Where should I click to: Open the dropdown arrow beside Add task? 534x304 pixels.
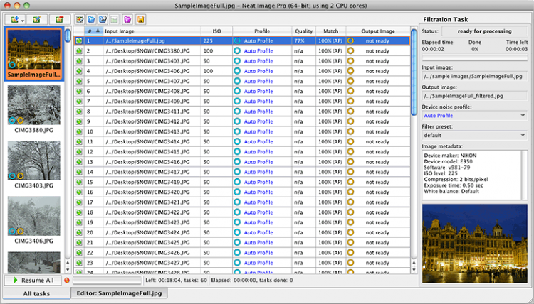pyautogui.click(x=23, y=21)
